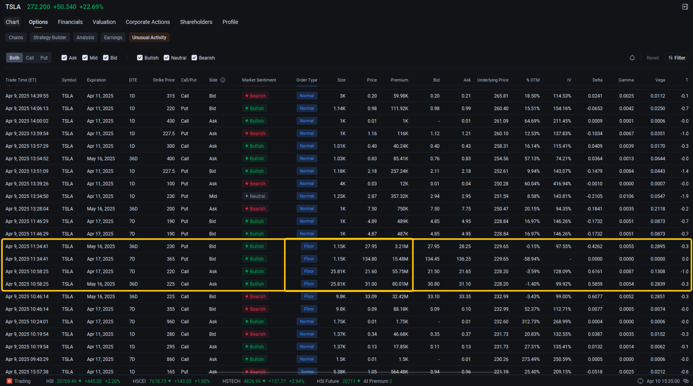Click strike price 960 cell

[x=171, y=322]
